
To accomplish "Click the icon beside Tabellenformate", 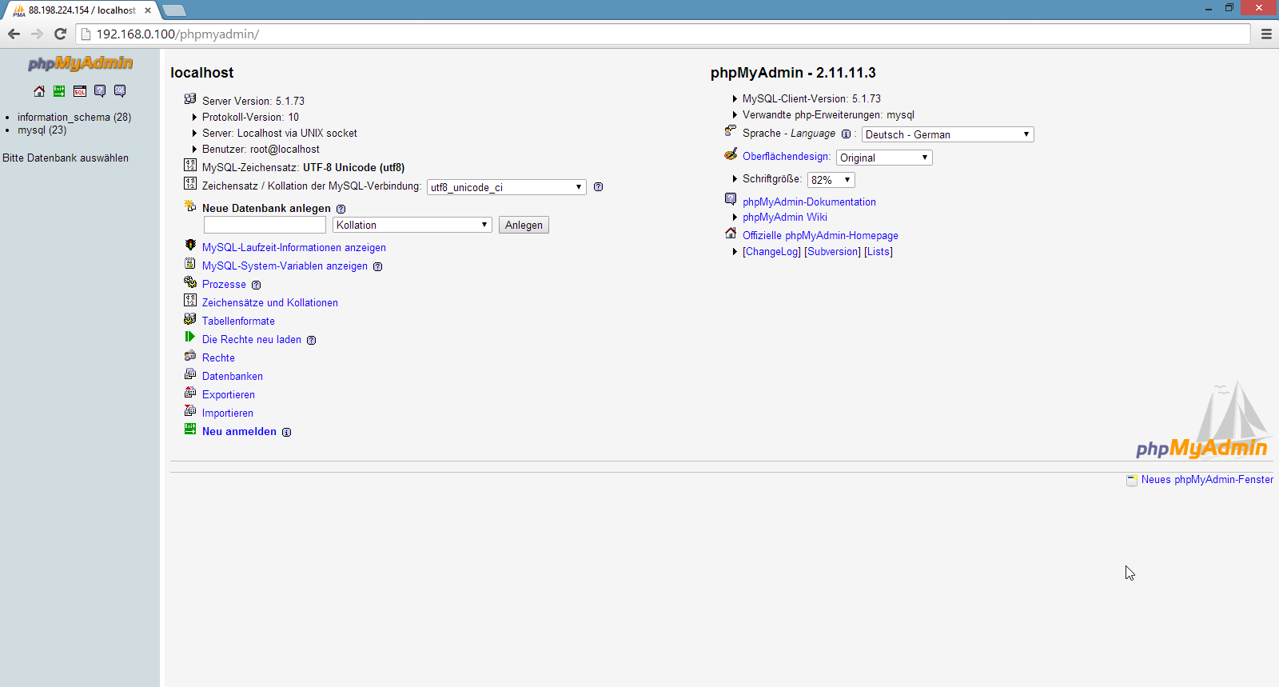I will 190,319.
